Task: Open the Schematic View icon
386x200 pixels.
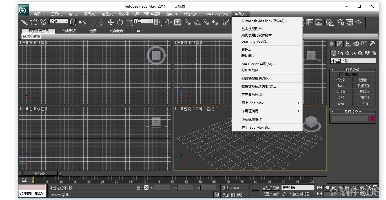Action: point(319,22)
